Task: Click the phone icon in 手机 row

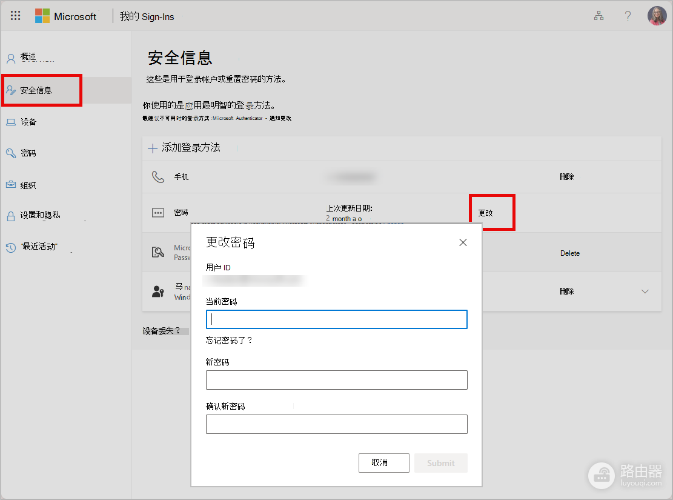Action: 158,176
